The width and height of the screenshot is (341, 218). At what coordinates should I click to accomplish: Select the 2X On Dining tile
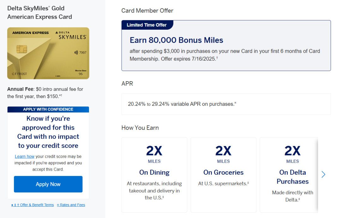tap(154, 174)
